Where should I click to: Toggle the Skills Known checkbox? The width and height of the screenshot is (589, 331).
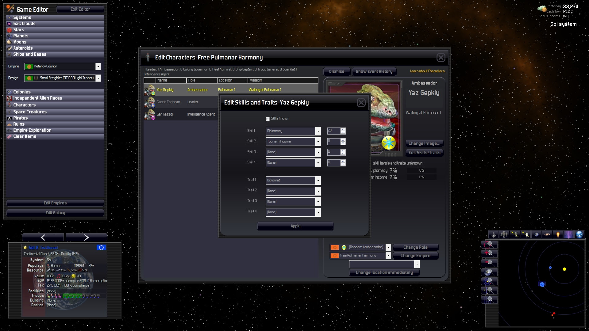click(x=268, y=118)
